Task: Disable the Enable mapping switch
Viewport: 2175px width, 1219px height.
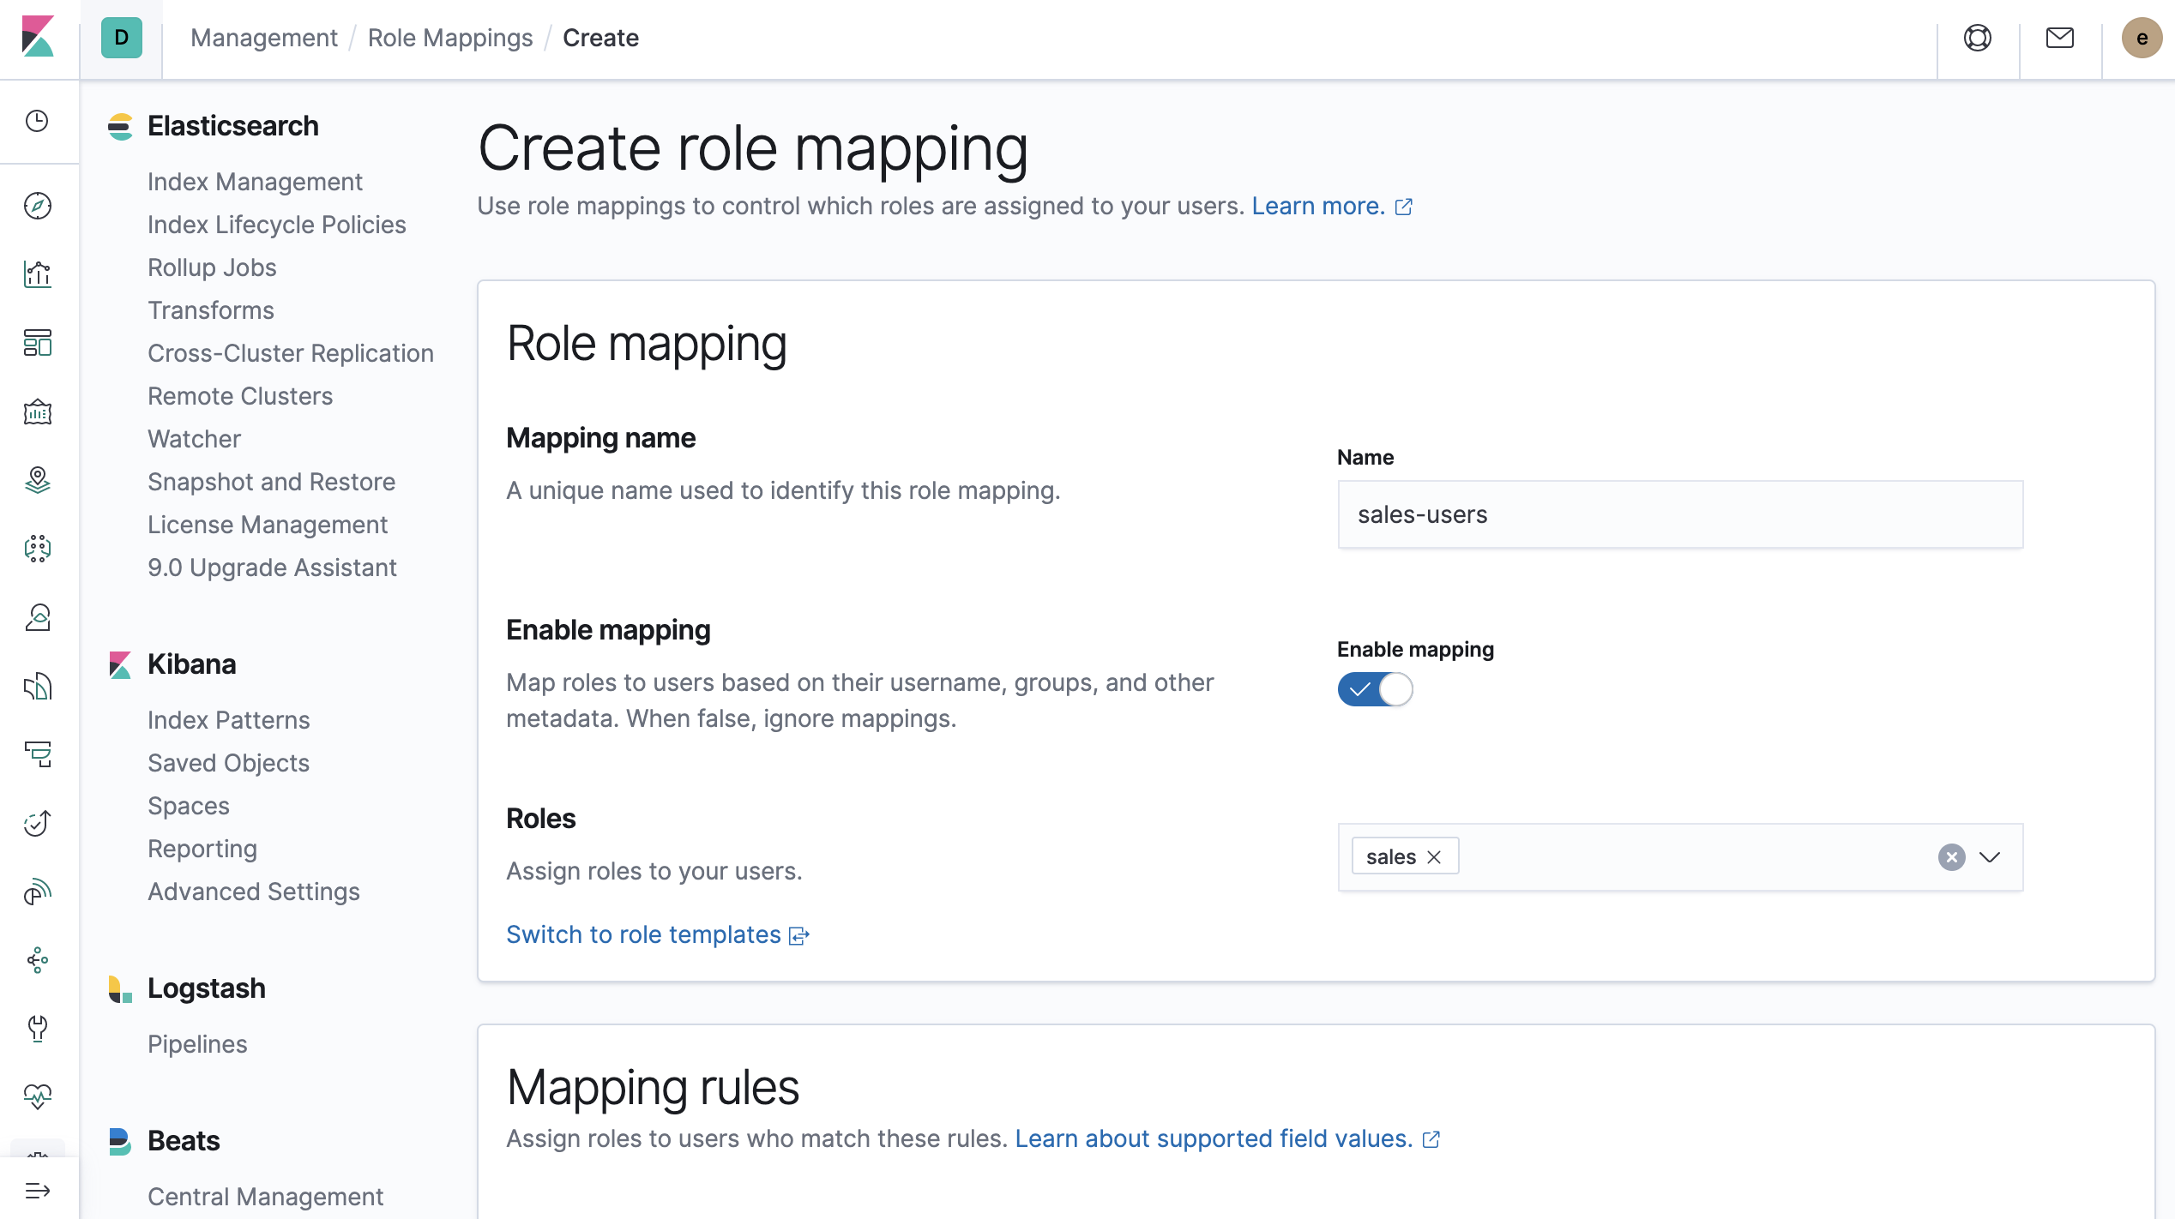Action: point(1375,689)
